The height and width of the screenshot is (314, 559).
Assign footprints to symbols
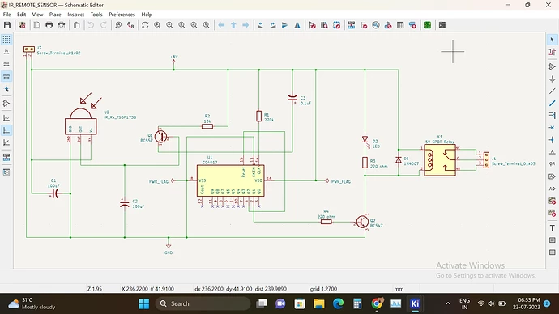pos(388,25)
